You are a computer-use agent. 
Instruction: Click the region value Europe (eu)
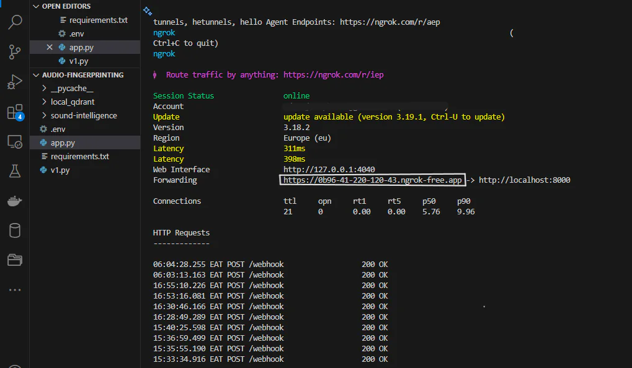pos(307,138)
